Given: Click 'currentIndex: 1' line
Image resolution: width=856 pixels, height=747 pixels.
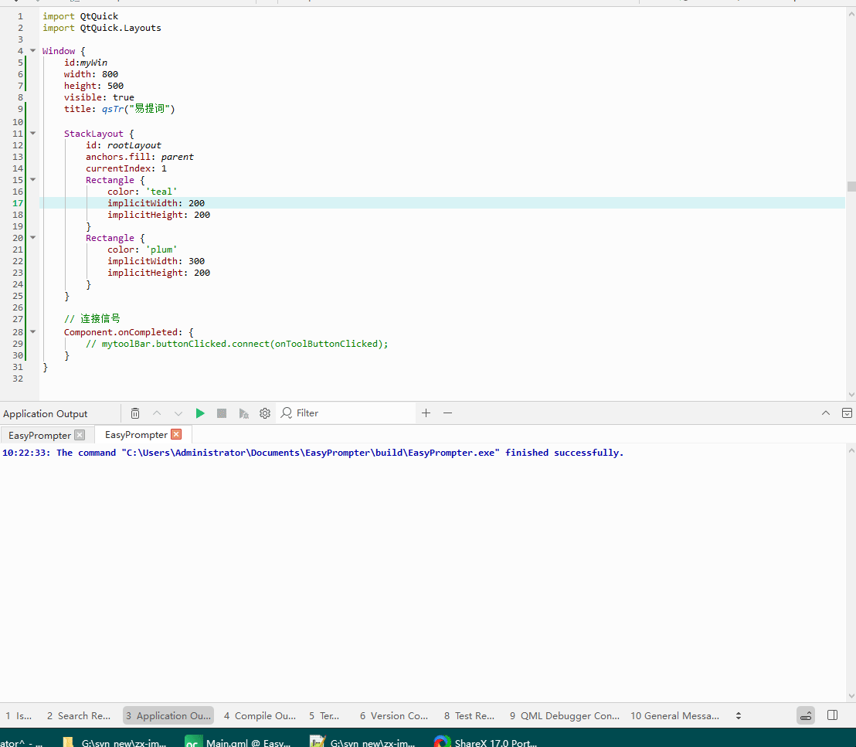Looking at the screenshot, I should click(126, 168).
